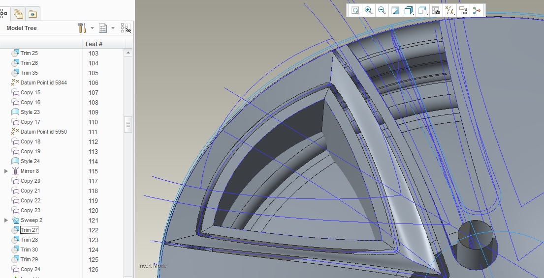Screen dimensions: 544x278
Task: Click the Insert Mode label
Action: 152,266
